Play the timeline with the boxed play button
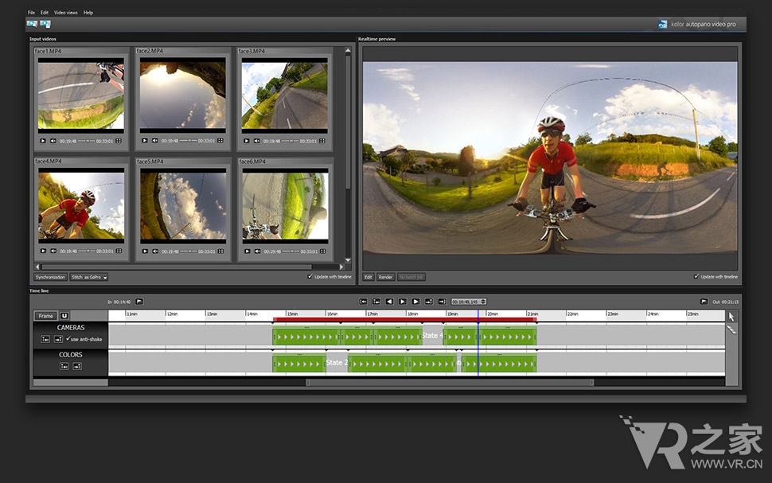Screen dimensions: 772x483 pyautogui.click(x=402, y=302)
